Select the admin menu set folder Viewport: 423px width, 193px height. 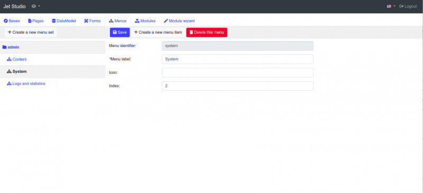52,47
